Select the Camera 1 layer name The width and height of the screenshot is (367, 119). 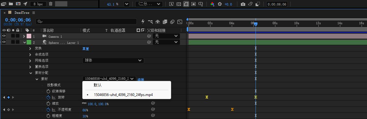point(55,36)
